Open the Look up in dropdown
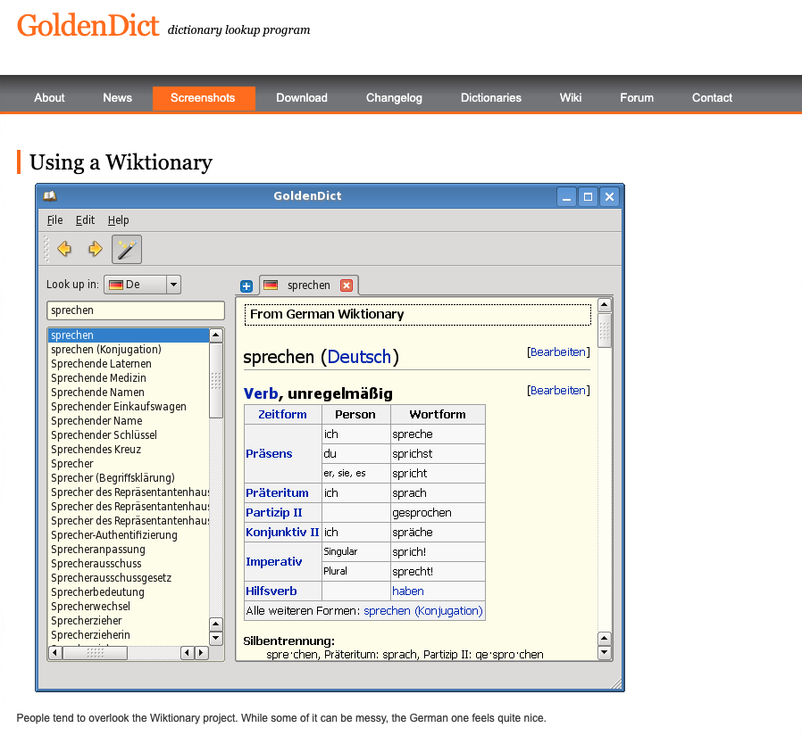 coord(173,285)
